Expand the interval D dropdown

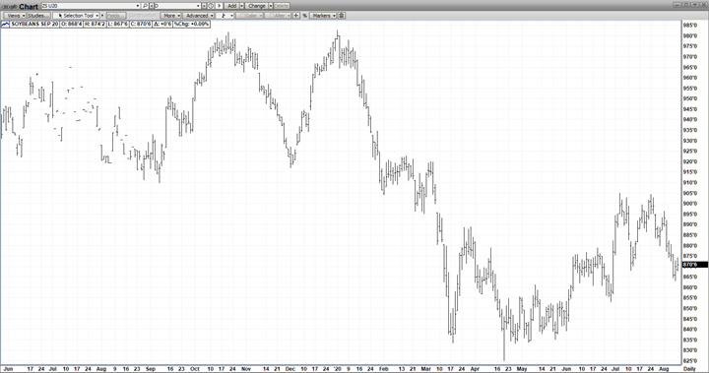pyautogui.click(x=199, y=6)
